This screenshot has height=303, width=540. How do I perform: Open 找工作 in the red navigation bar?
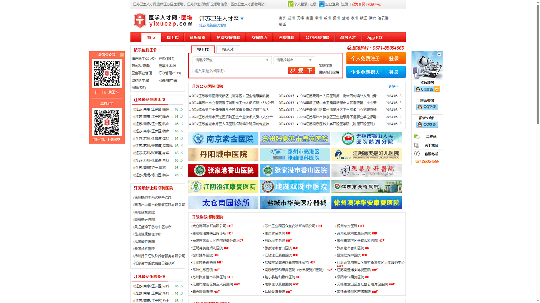coord(172,37)
